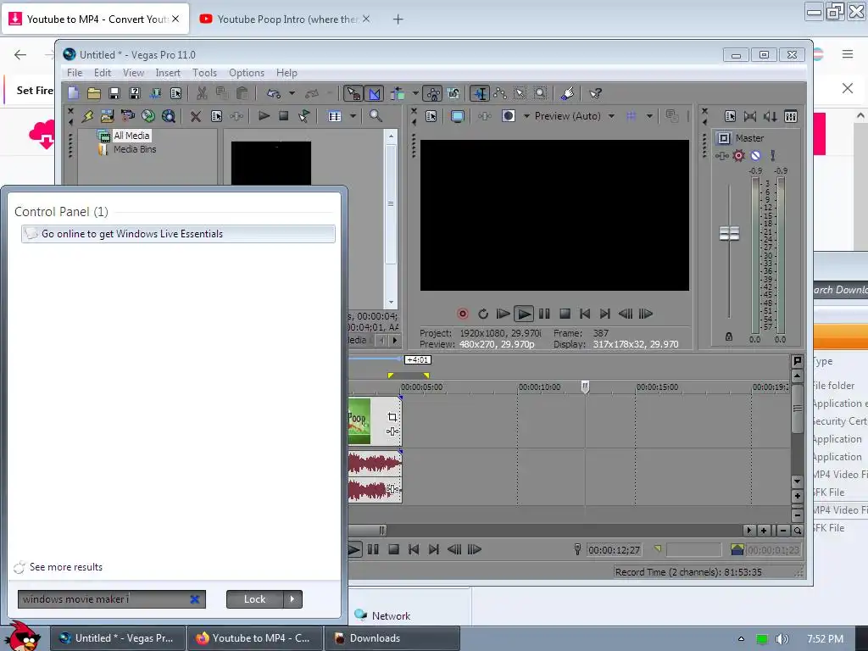Open Interactive Tutorials icon
The image size is (868, 651).
point(567,93)
